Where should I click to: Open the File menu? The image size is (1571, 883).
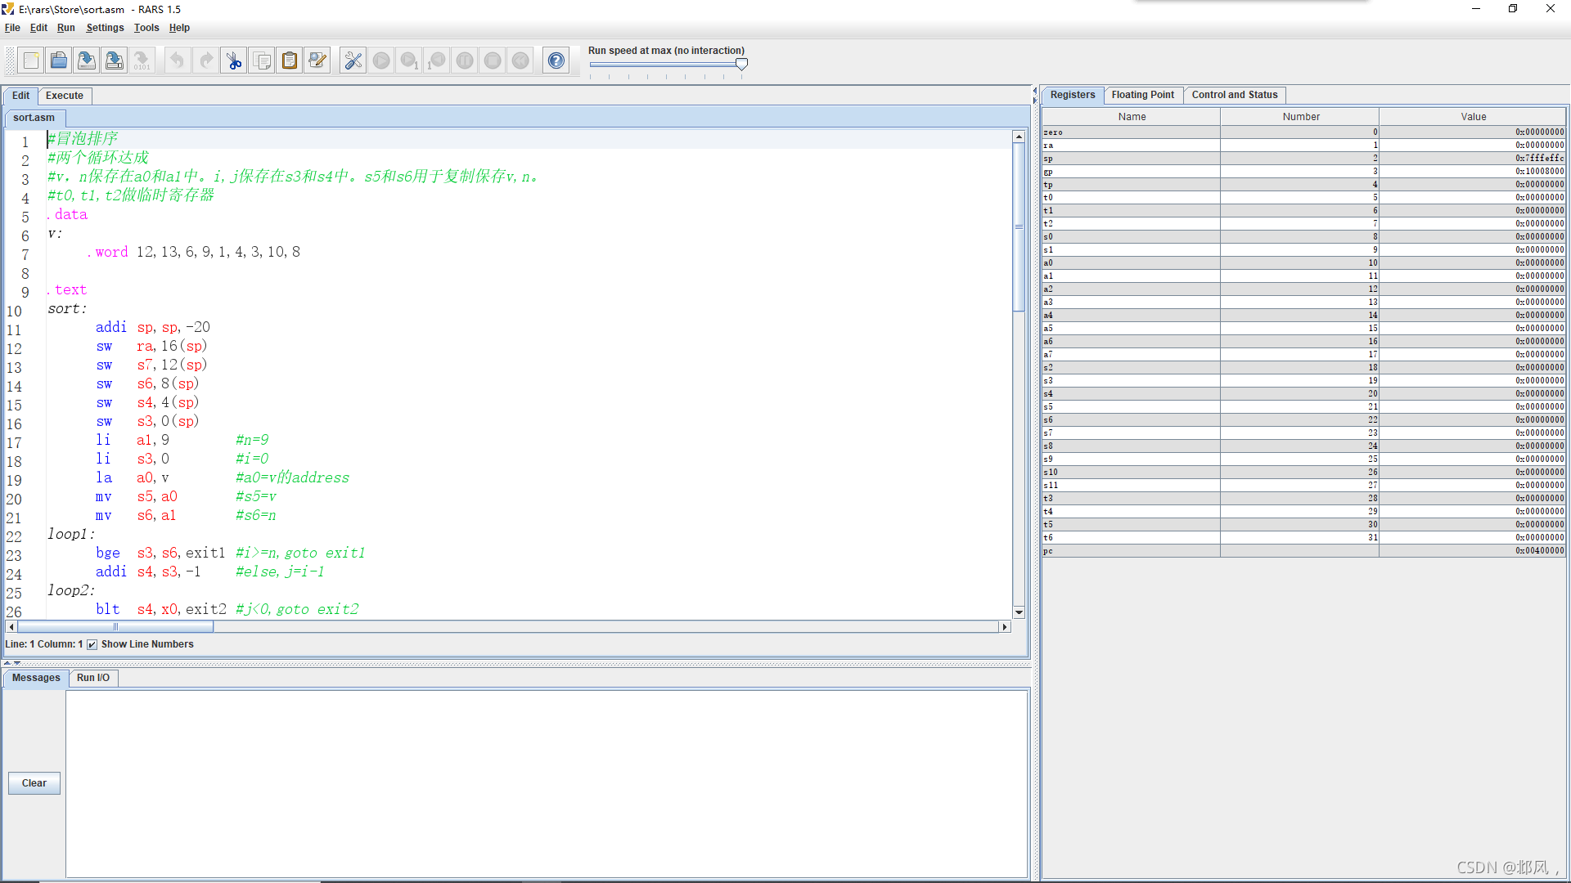pos(12,28)
